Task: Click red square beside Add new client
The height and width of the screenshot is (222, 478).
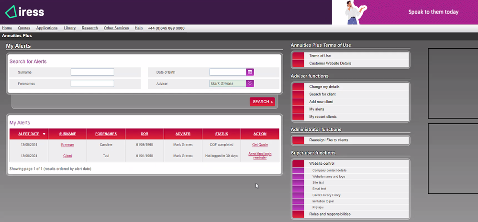Action: (x=299, y=102)
